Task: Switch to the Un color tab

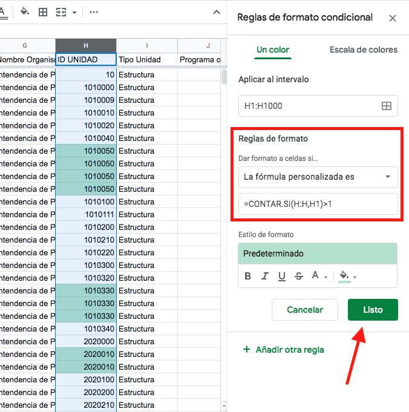Action: click(273, 50)
